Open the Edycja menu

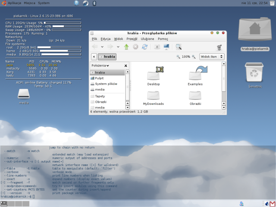point(105,39)
